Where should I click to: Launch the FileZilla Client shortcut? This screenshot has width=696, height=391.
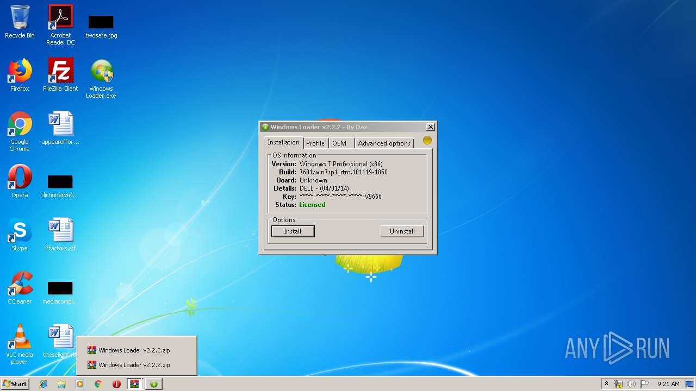(60, 75)
